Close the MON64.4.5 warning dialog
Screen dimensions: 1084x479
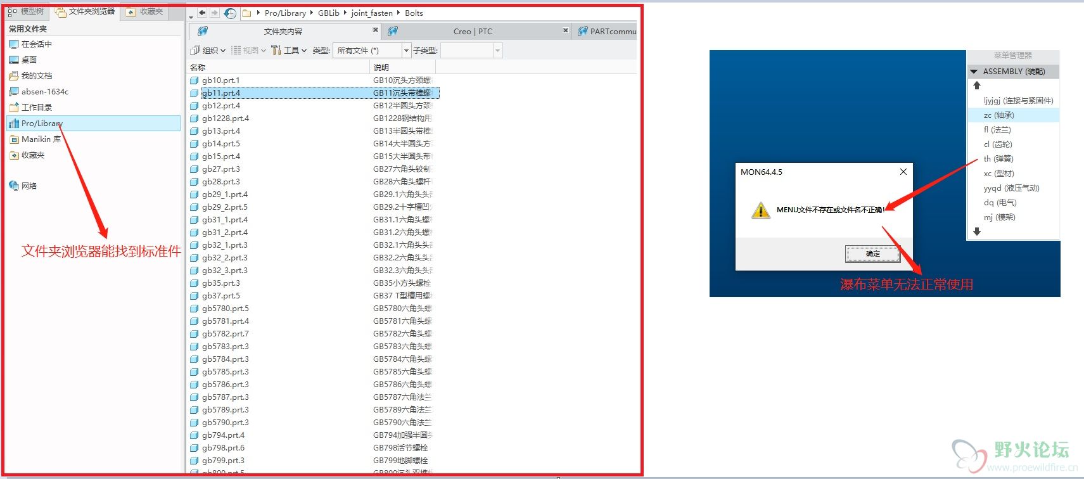pos(903,172)
